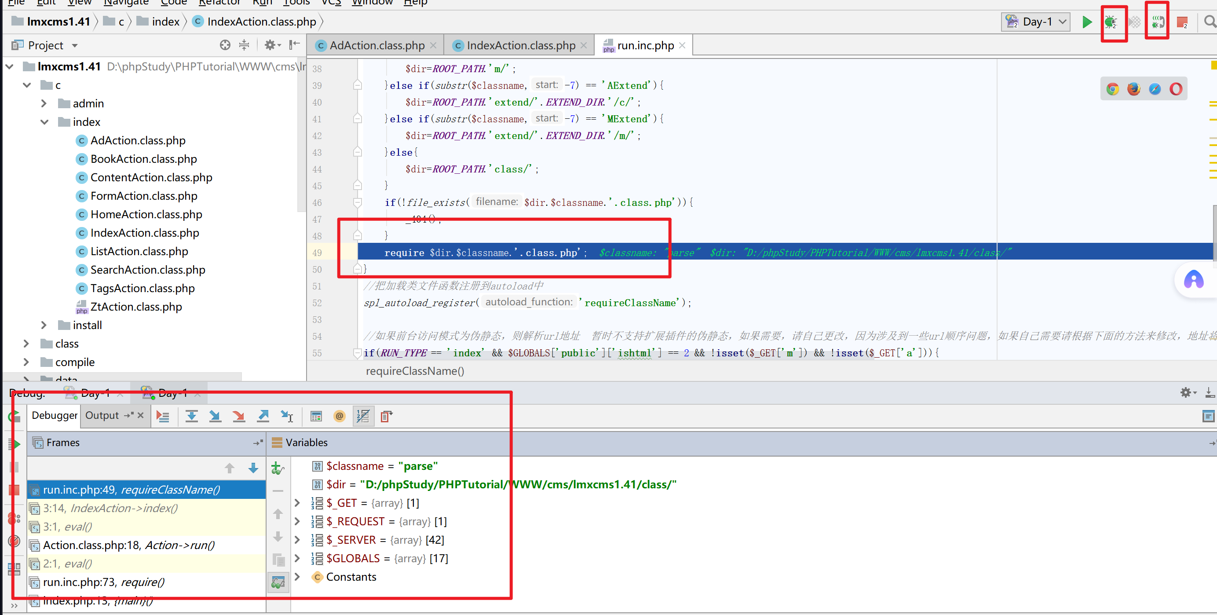The width and height of the screenshot is (1217, 615).
Task: Run with coverage icon in top toolbar
Action: click(x=1134, y=22)
